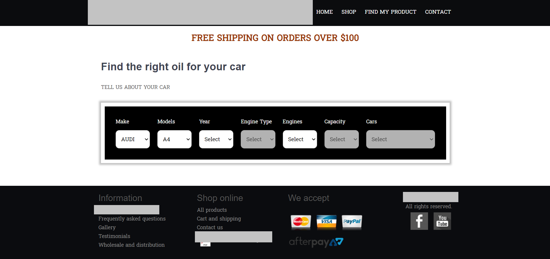The height and width of the screenshot is (259, 550).
Task: Click the 'Find the right oil' heading
Action: click(x=173, y=67)
